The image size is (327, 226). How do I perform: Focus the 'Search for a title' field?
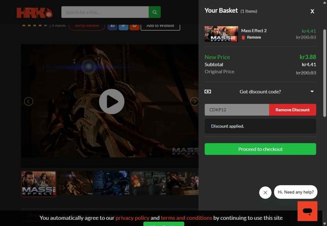point(105,12)
